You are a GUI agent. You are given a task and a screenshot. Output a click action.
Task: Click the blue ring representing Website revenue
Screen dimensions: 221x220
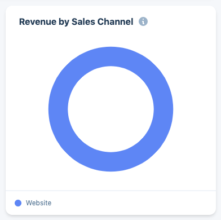[111, 56]
